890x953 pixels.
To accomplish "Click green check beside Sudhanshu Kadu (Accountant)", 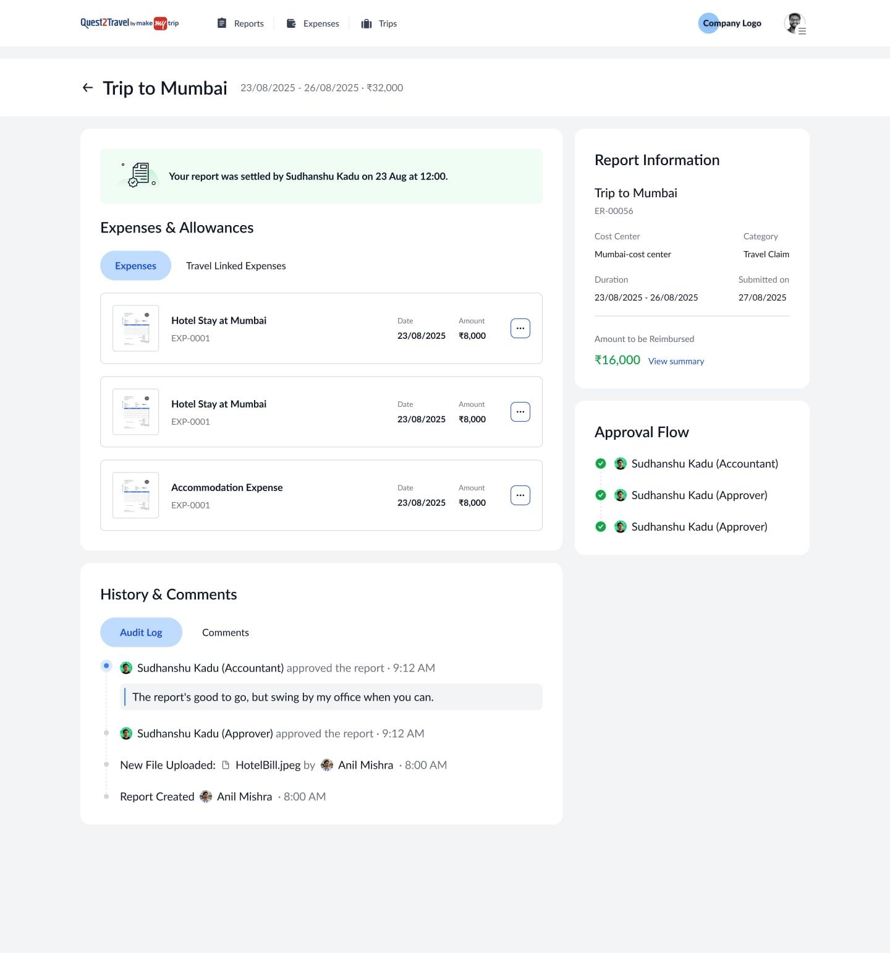I will tap(601, 463).
